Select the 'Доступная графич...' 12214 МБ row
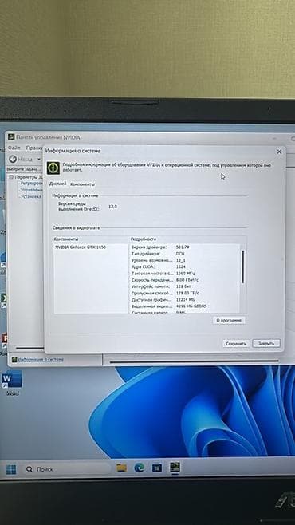The height and width of the screenshot is (525, 295). coord(185,300)
